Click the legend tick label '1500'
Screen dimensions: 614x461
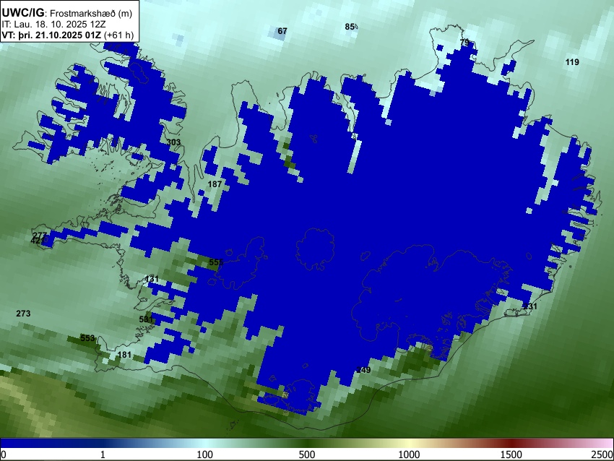coord(511,454)
